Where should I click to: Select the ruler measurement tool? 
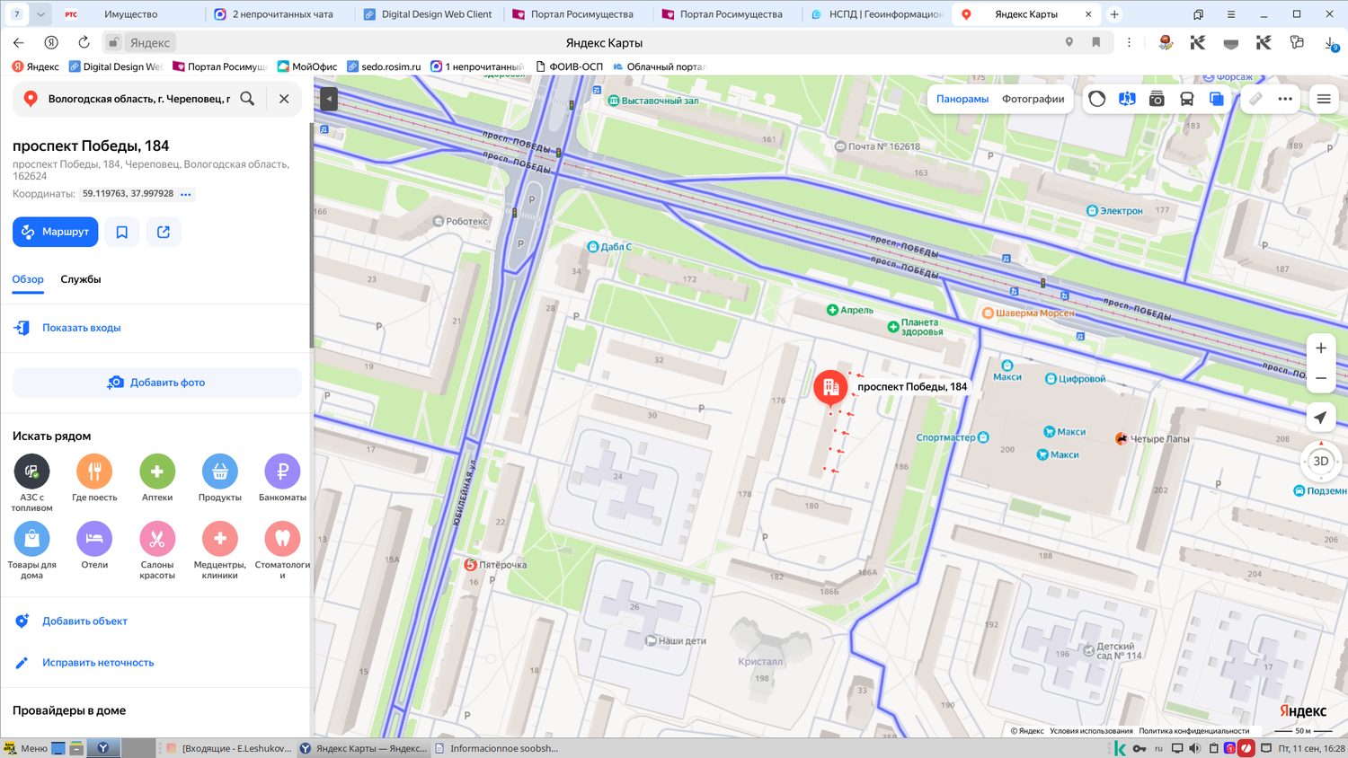(x=1255, y=99)
